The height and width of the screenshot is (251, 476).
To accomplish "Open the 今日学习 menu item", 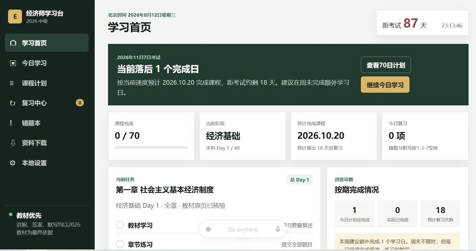I will (x=47, y=63).
